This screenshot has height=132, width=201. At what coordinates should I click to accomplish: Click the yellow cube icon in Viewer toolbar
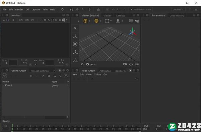85,21
